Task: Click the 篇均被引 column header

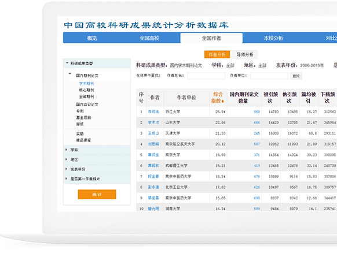Action: (309, 98)
